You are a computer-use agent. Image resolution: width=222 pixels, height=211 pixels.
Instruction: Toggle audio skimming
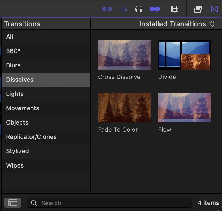[123, 9]
